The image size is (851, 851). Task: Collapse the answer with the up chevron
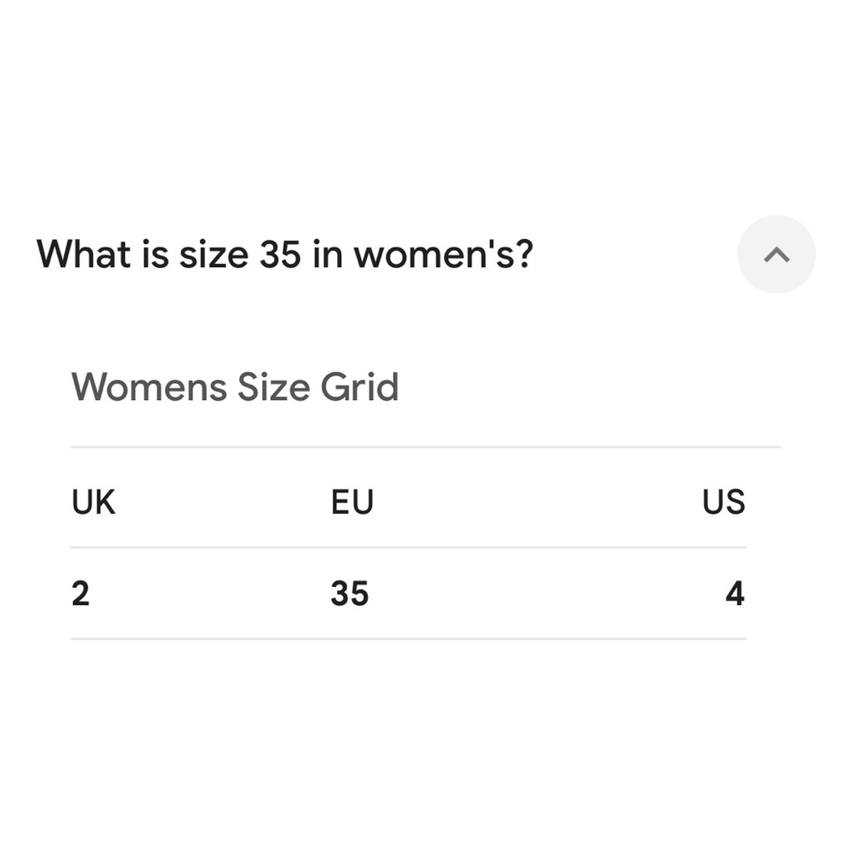point(776,254)
